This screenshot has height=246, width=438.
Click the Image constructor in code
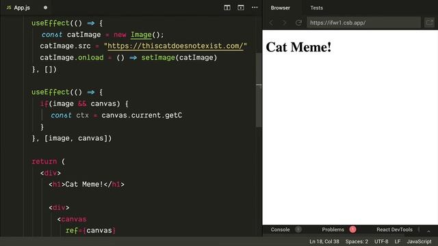(141, 35)
